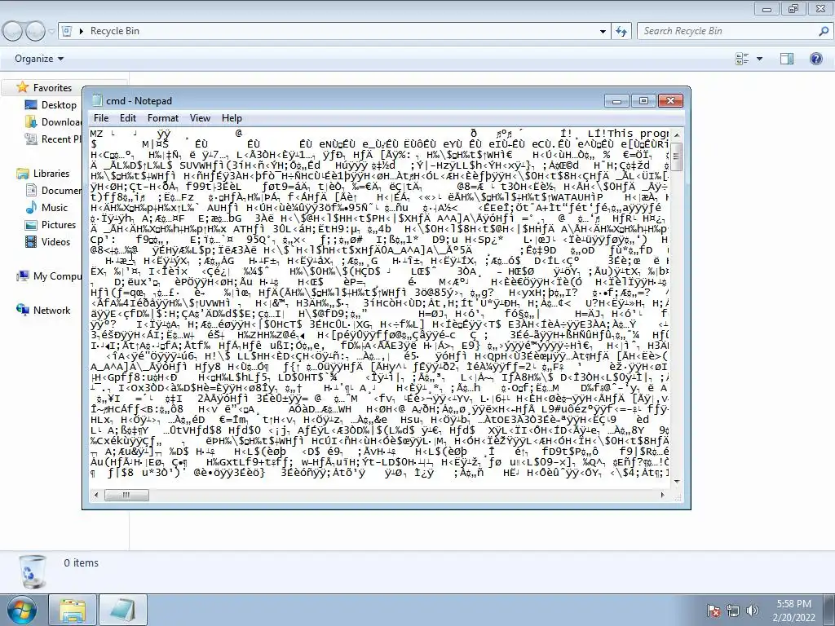Click the Recycle Bin icon in details pane
The width and height of the screenshot is (835, 626).
pos(32,571)
